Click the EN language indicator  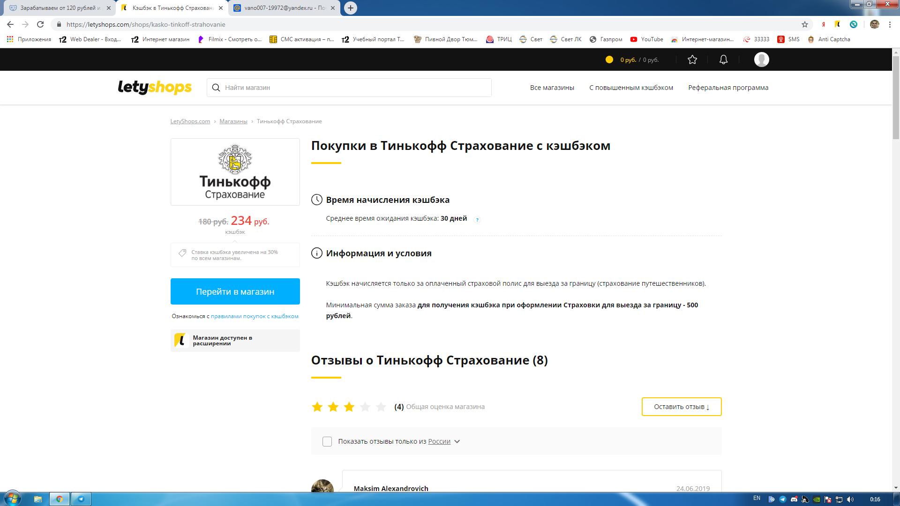[757, 498]
